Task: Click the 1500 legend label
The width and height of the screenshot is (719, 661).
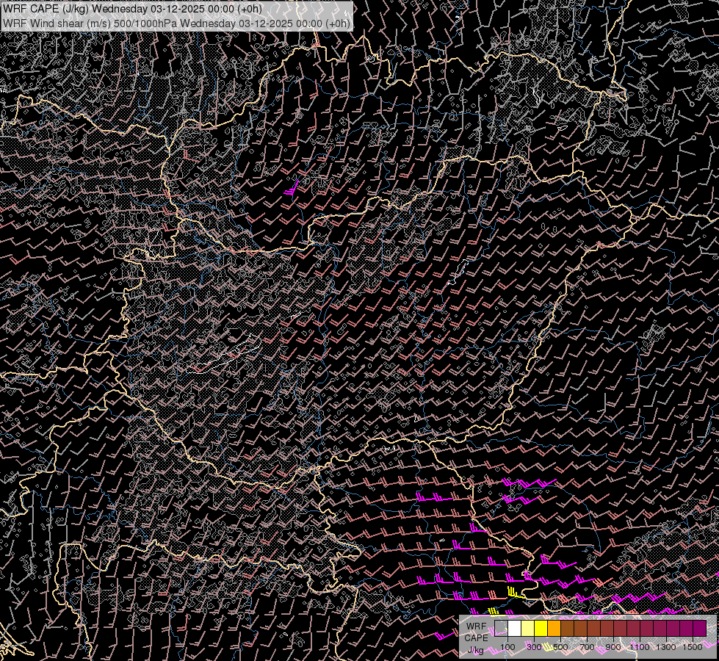Action: click(693, 647)
